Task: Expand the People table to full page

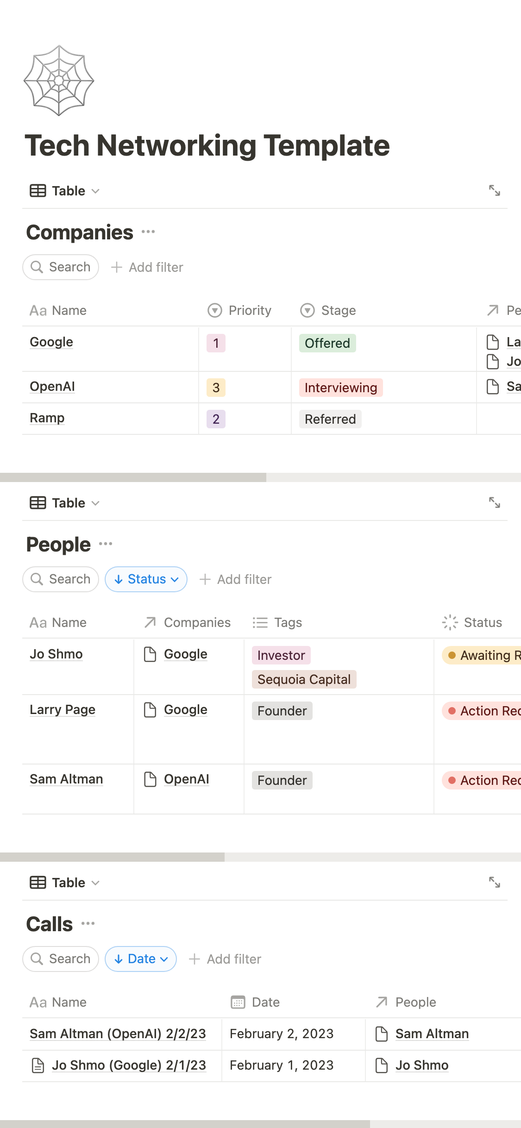Action: (x=494, y=502)
